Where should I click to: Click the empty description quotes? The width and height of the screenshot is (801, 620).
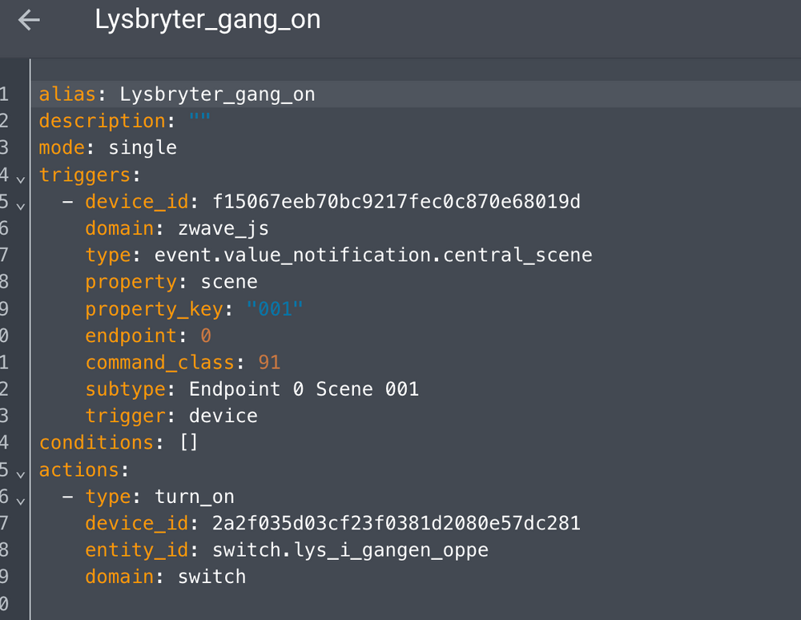(199, 121)
